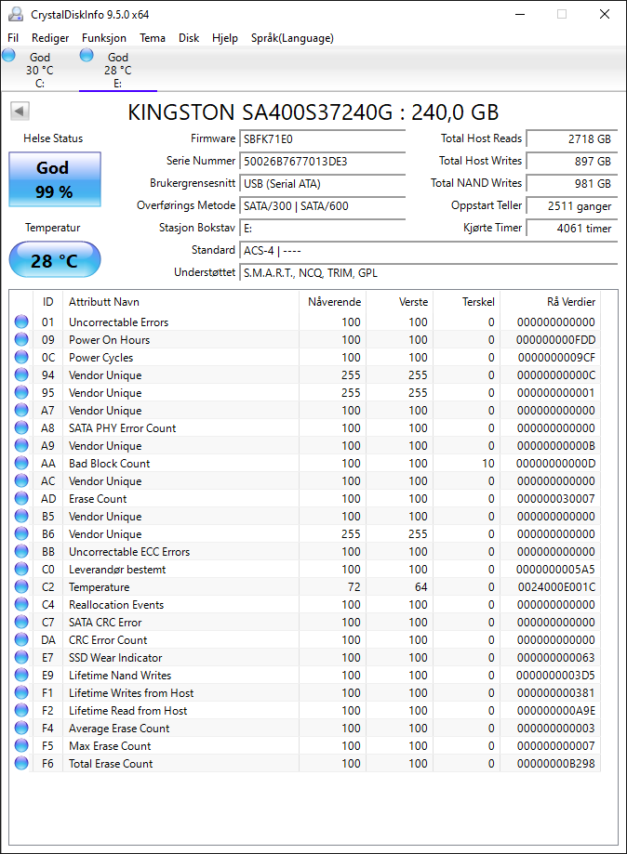
Task: Click status icon for Power Cycles row
Action: click(x=21, y=357)
